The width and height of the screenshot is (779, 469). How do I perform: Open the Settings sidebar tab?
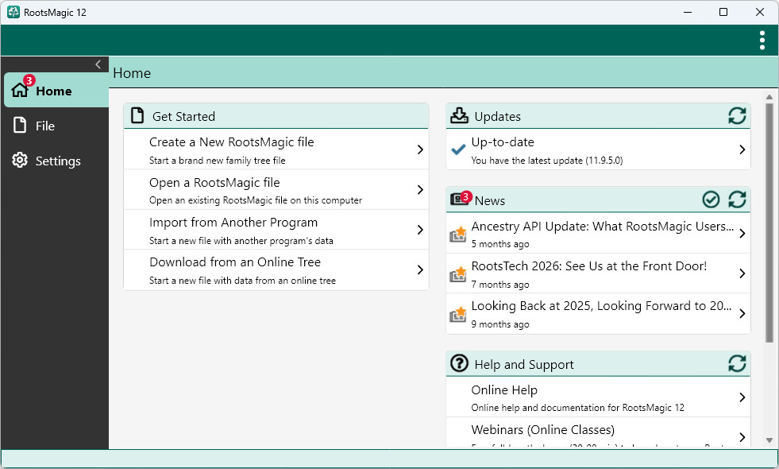point(55,161)
